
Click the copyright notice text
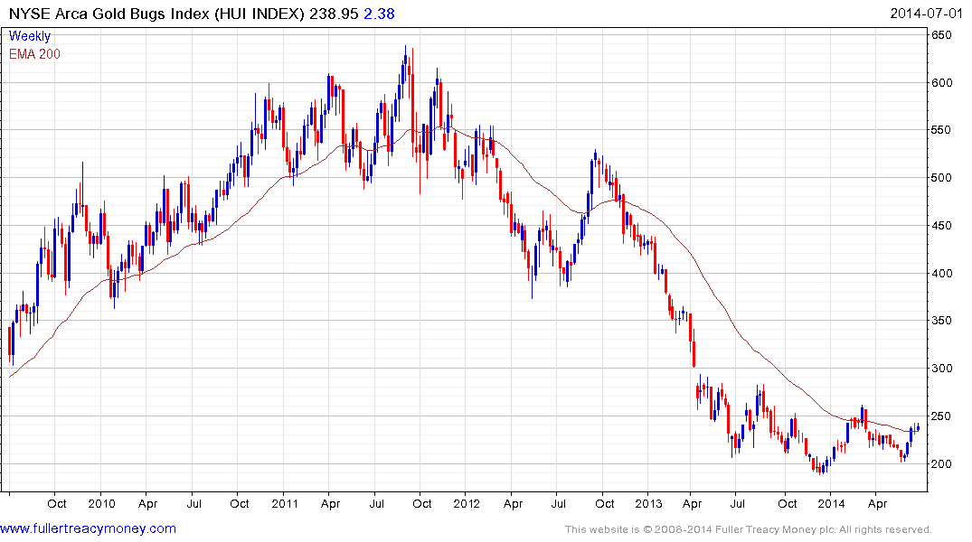pyautogui.click(x=749, y=529)
